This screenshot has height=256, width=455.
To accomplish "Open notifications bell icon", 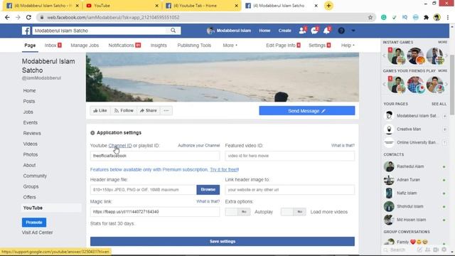I will tap(327, 31).
